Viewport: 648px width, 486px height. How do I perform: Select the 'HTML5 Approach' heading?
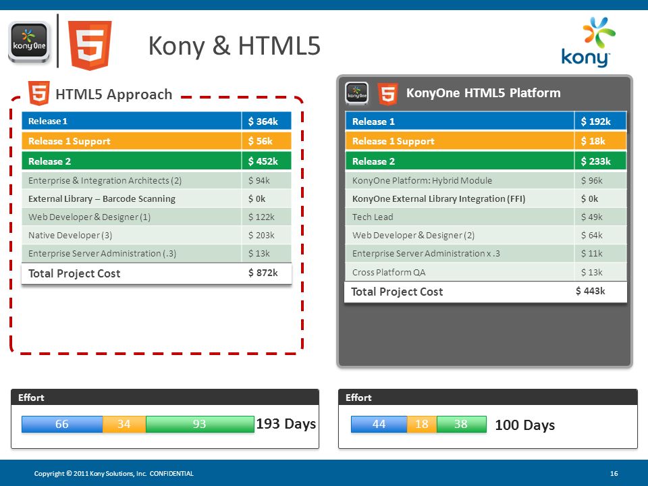113,94
